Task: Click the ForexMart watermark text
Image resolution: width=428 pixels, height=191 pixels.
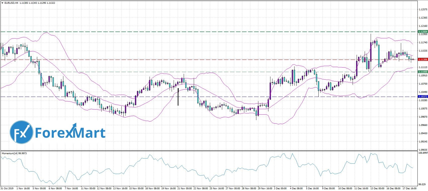Action: click(x=70, y=133)
